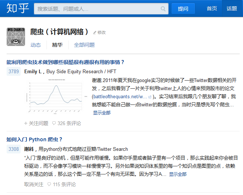Open the 首页 nav item

[x=212, y=8]
